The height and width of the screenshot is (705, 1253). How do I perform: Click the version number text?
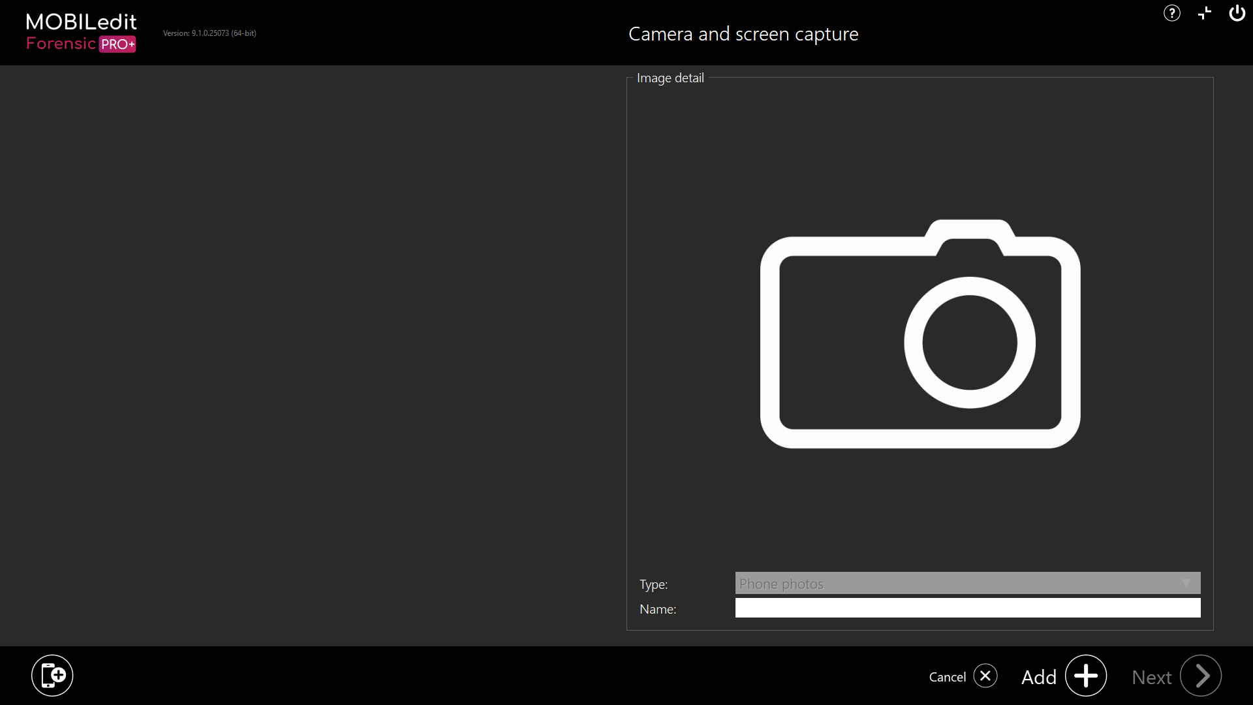(x=209, y=33)
